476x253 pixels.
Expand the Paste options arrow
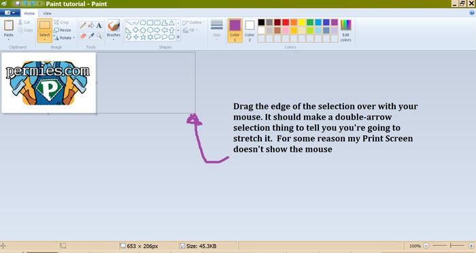[x=8, y=40]
